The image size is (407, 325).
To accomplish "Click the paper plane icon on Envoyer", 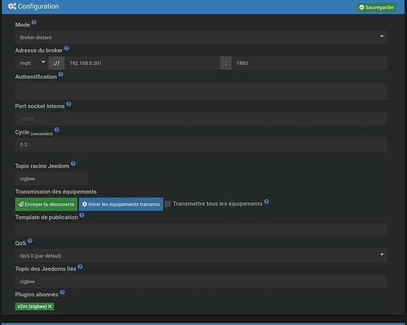I will [x=21, y=204].
